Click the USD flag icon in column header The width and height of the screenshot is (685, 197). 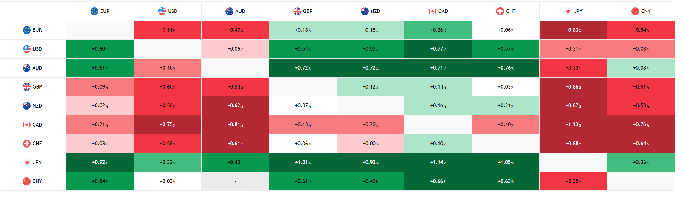click(162, 11)
